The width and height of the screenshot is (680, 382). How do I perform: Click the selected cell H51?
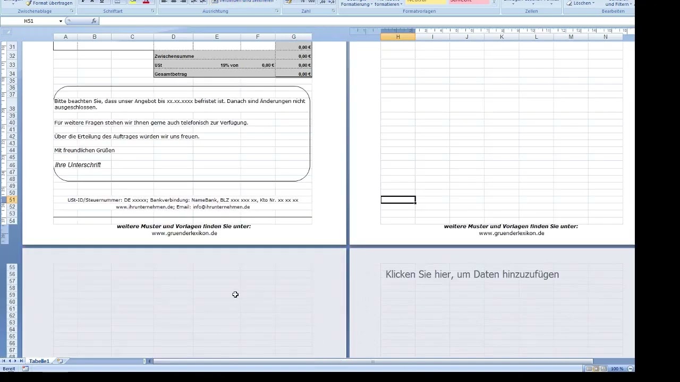(398, 200)
